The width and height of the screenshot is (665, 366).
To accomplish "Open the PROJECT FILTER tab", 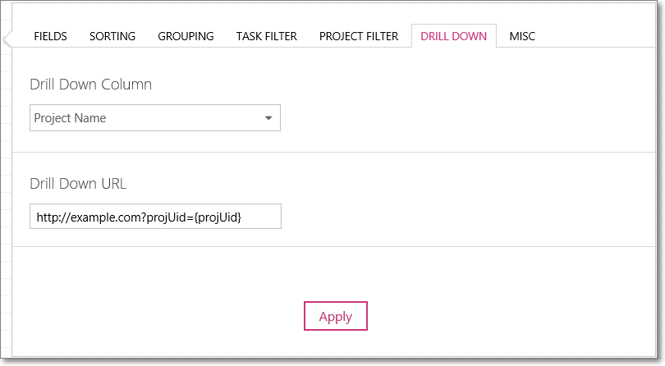I will click(359, 36).
